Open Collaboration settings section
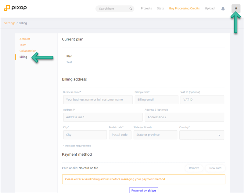This screenshot has width=244, height=193. tap(28, 51)
